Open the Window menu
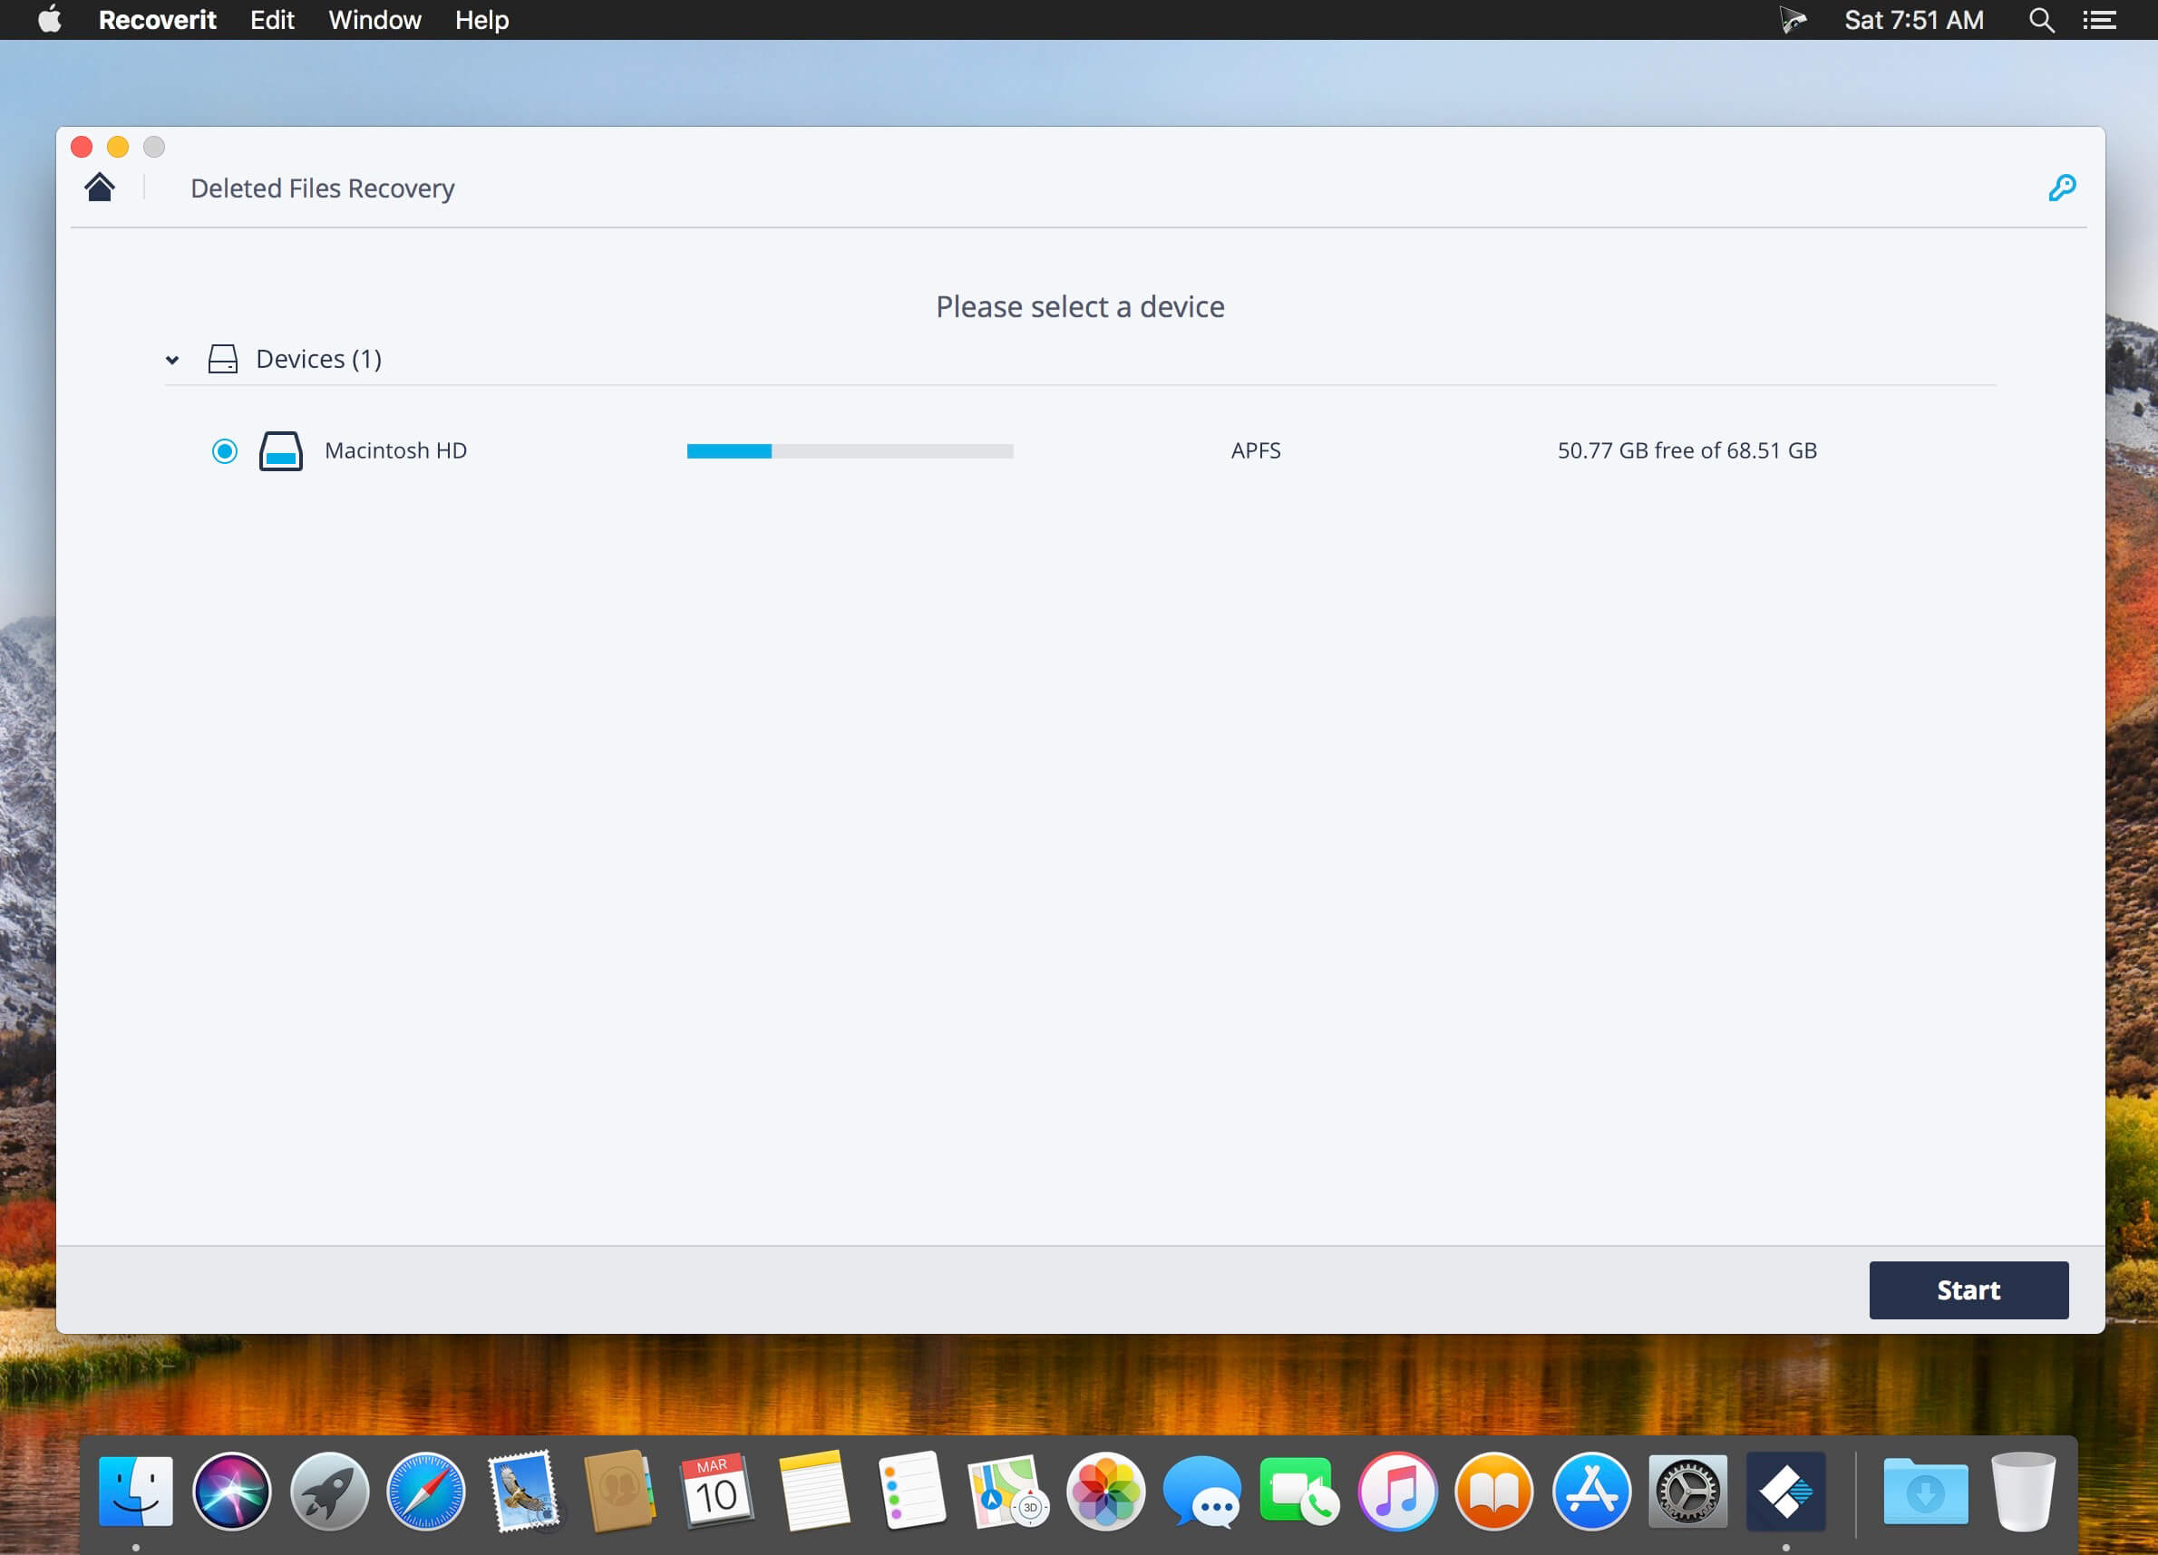This screenshot has width=2158, height=1555. pos(374,20)
